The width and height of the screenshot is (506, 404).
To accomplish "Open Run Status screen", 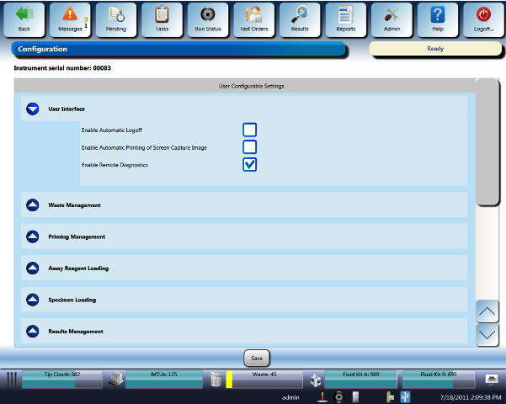I will [x=207, y=19].
